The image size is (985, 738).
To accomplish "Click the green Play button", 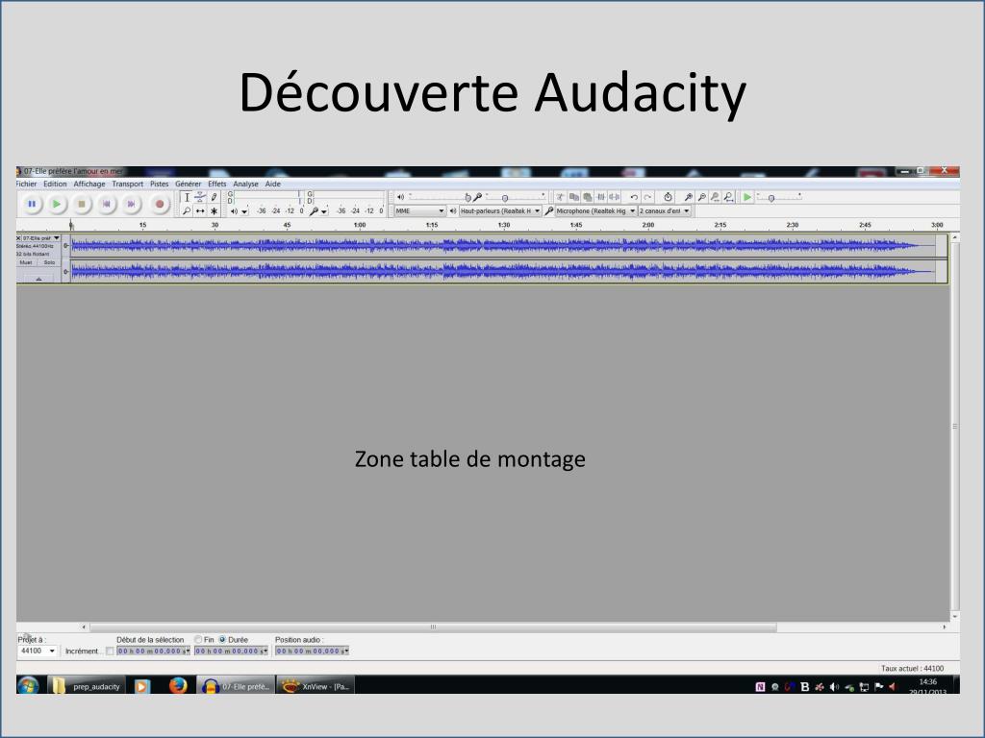I will (57, 204).
